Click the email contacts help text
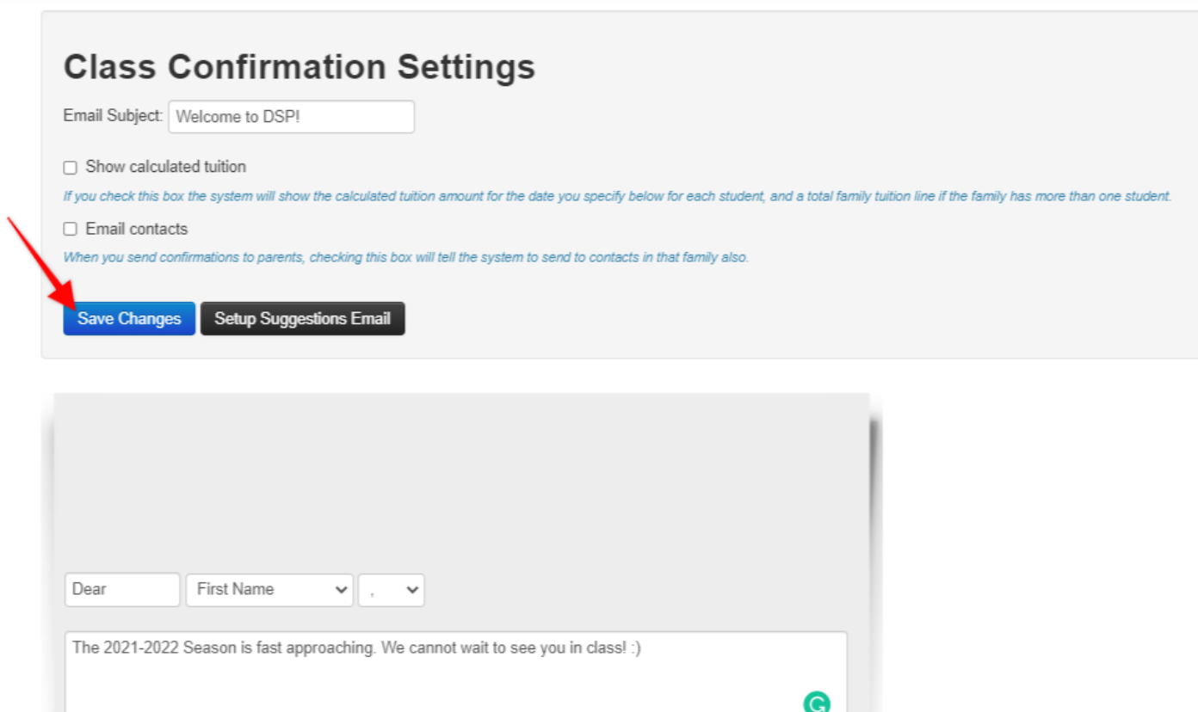Image resolution: width=1198 pixels, height=712 pixels. point(405,257)
